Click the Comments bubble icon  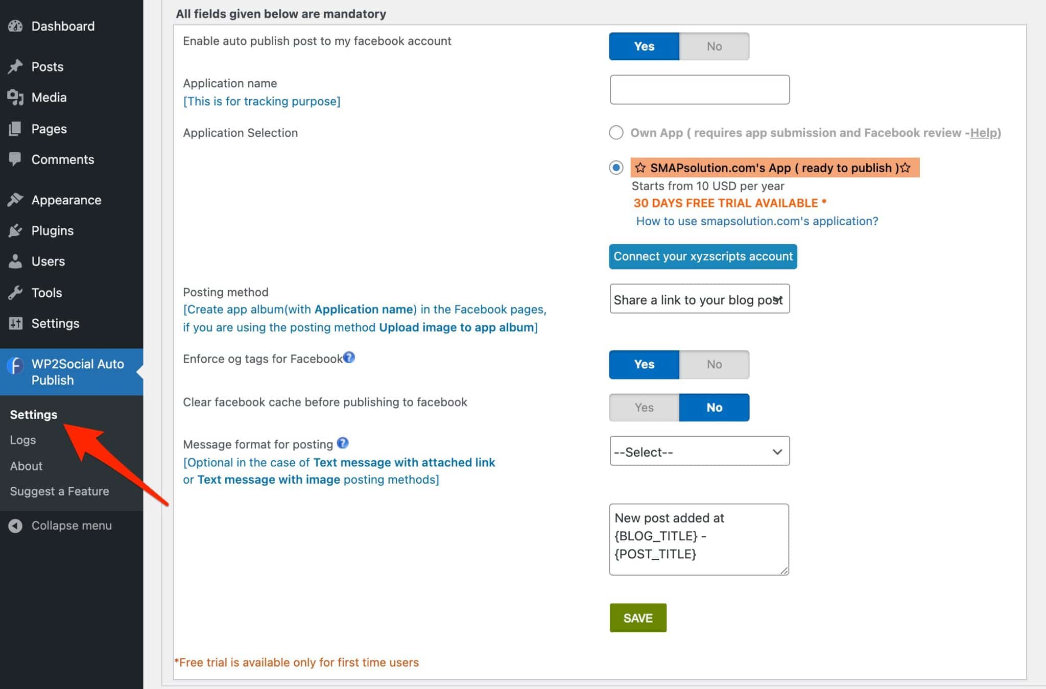(x=15, y=159)
